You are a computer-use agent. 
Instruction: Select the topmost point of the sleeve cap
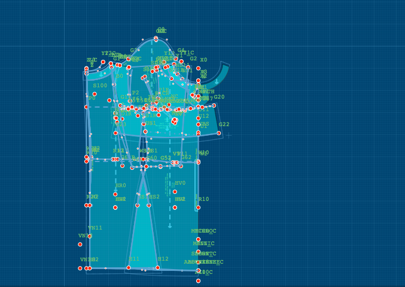pyautogui.click(x=156, y=38)
